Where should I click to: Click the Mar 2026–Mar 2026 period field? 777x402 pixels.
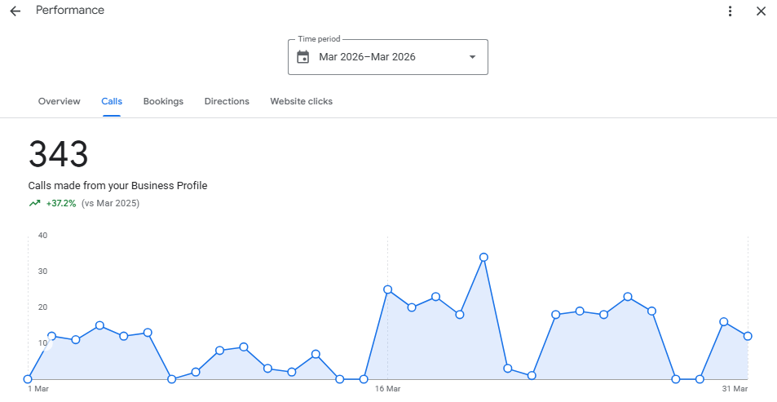[388, 57]
